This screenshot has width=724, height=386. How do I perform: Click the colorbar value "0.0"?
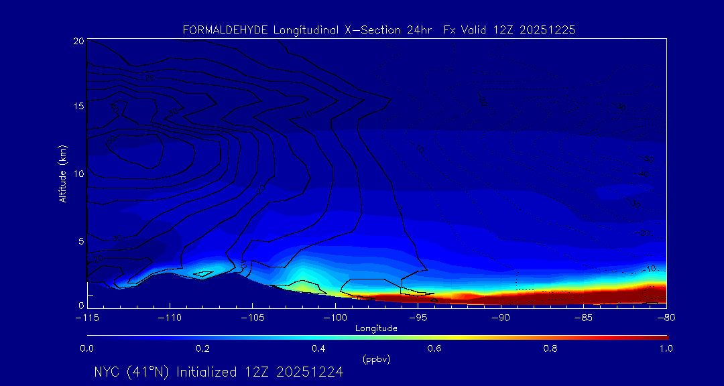(x=87, y=348)
